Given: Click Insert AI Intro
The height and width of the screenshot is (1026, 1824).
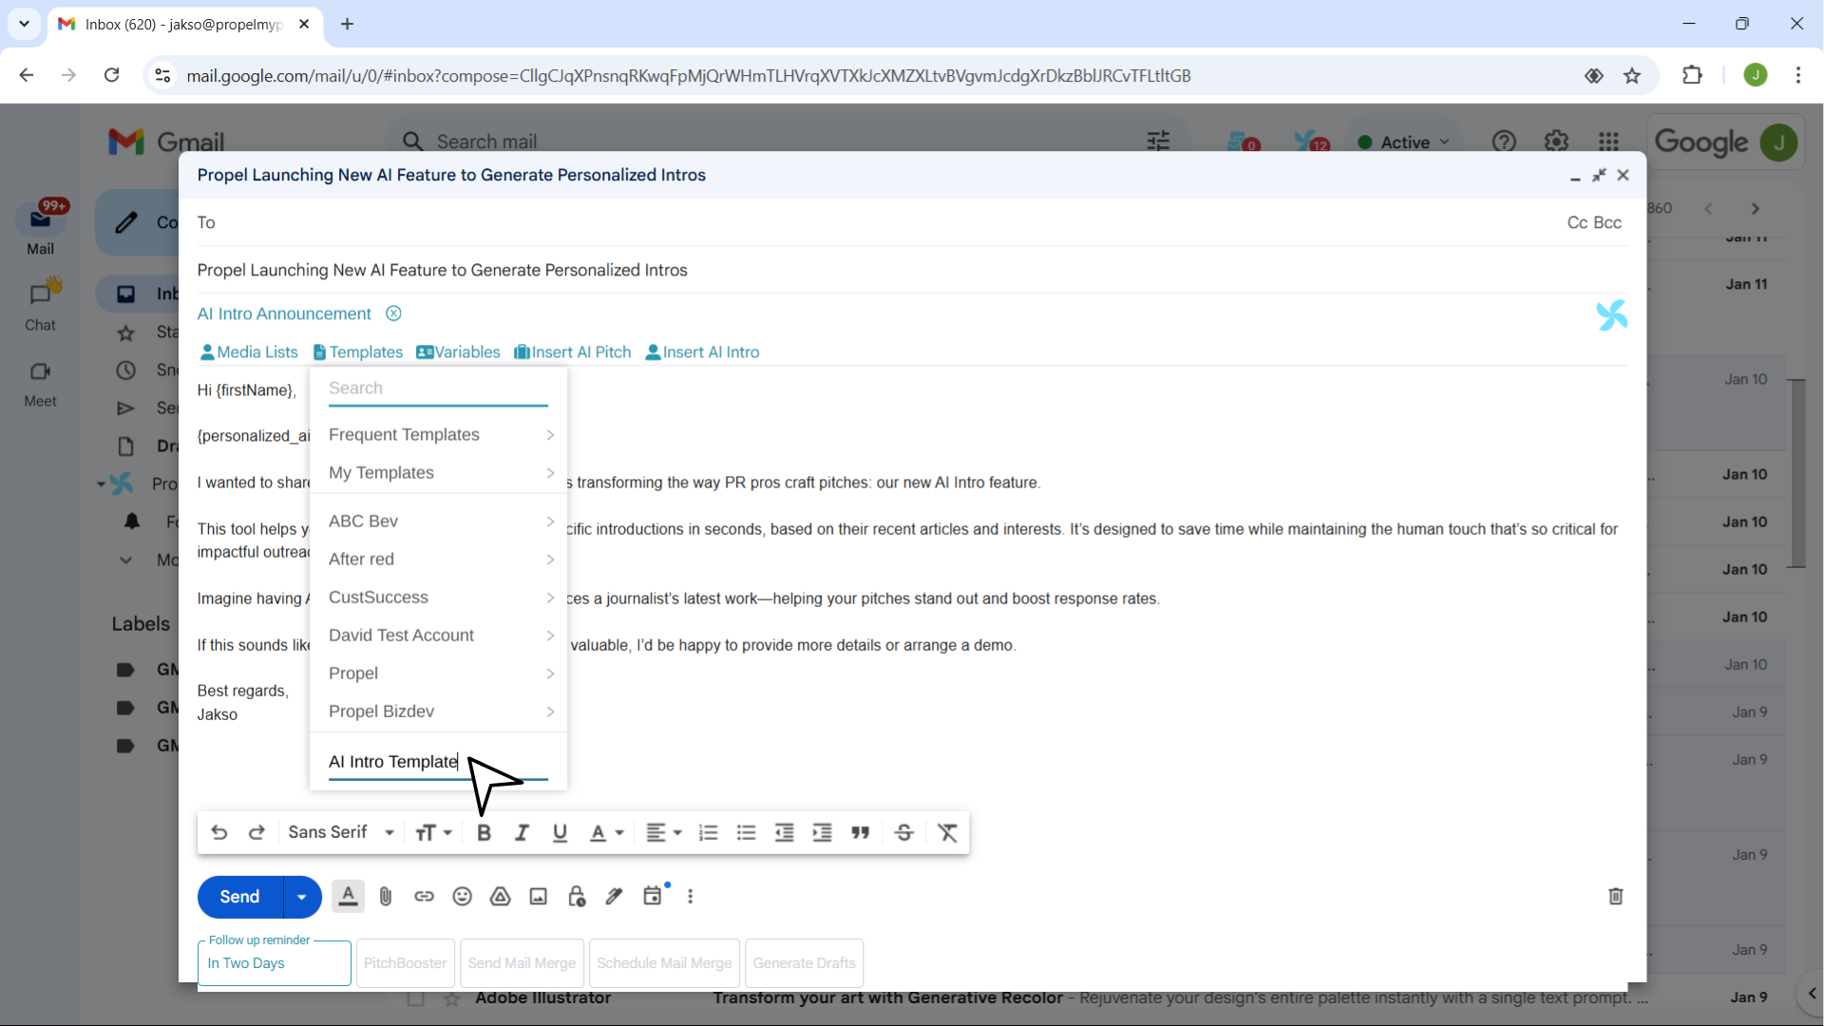Looking at the screenshot, I should 702,352.
